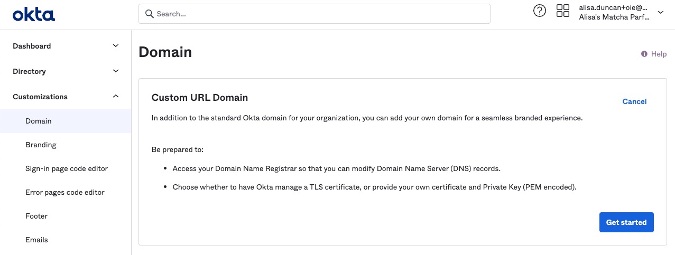Open the apps grid icon
This screenshot has width=675, height=255.
[563, 11]
